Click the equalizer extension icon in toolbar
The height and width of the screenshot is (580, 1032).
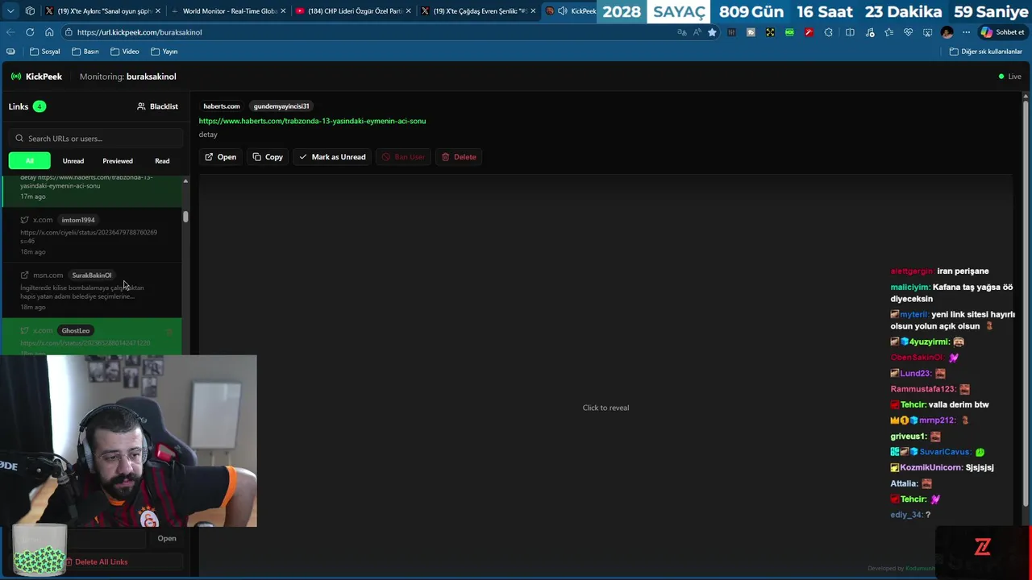[731, 32]
